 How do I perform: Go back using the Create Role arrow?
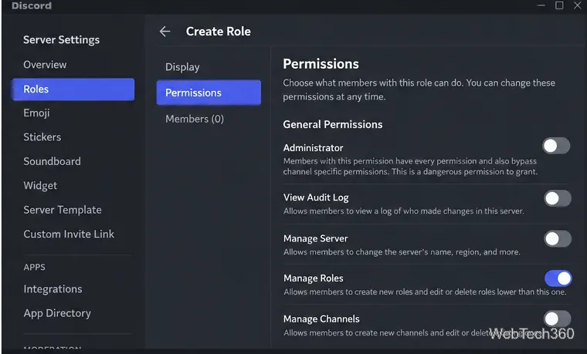(x=165, y=32)
